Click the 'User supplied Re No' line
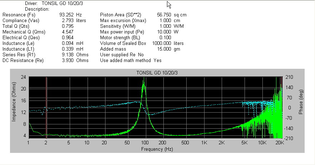Viewport: 315px width, 165px height. click(x=122, y=55)
